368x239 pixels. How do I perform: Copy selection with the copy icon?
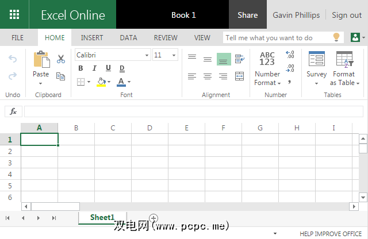(60, 76)
